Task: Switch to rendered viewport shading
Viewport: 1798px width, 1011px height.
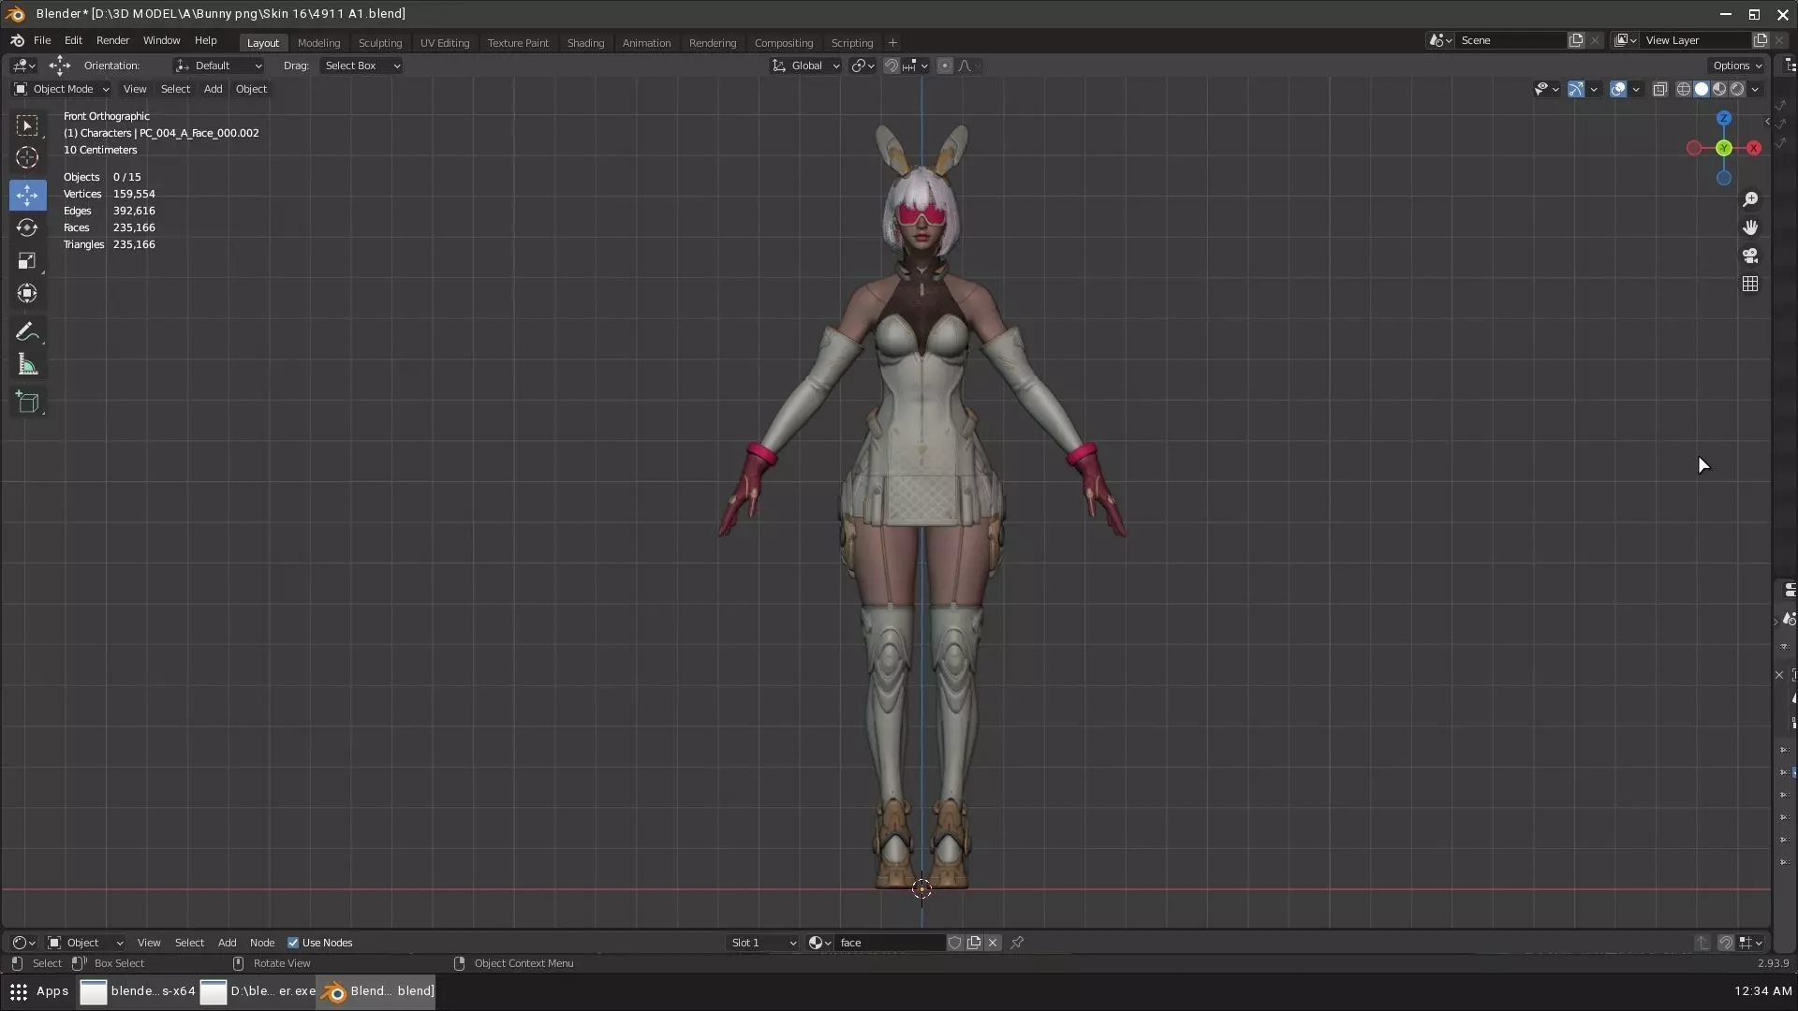Action: tap(1737, 89)
